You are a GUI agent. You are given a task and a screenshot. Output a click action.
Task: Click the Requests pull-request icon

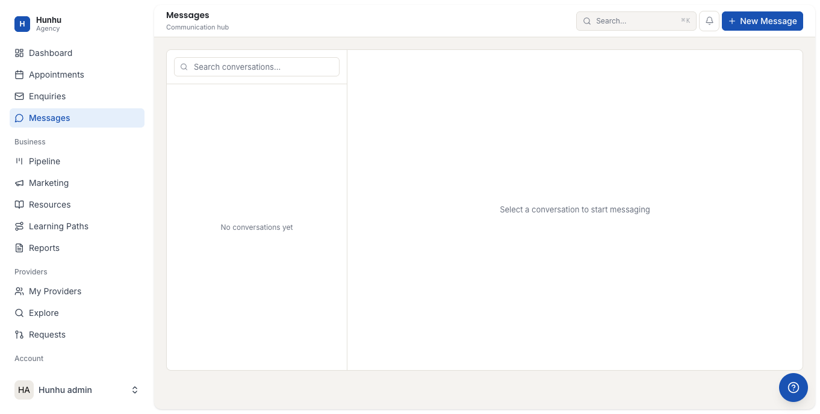(19, 335)
